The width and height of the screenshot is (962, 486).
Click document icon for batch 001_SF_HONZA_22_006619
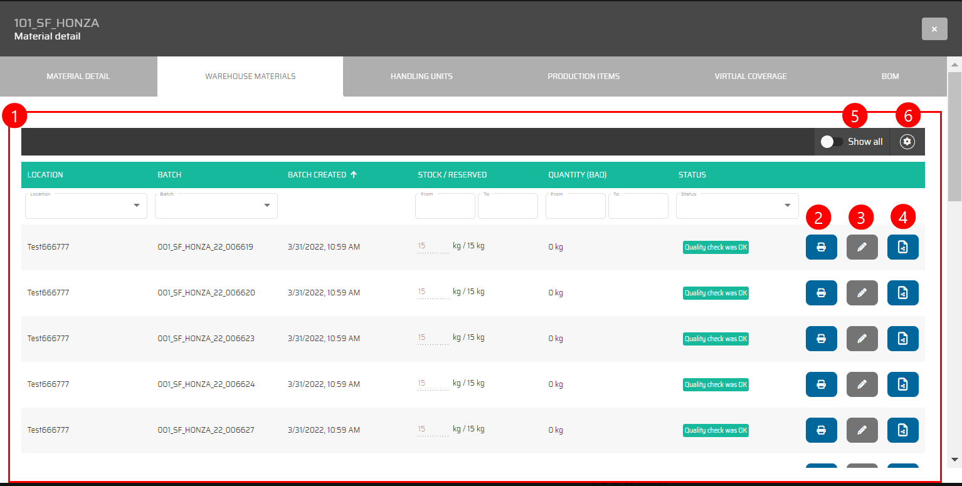pos(902,247)
